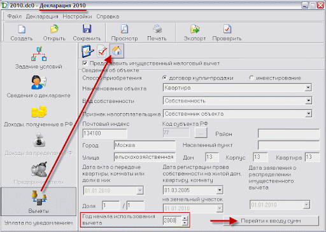The height and width of the screenshot is (232, 326).
Task: Click the Почтовый индекс field
Action: pos(105,133)
